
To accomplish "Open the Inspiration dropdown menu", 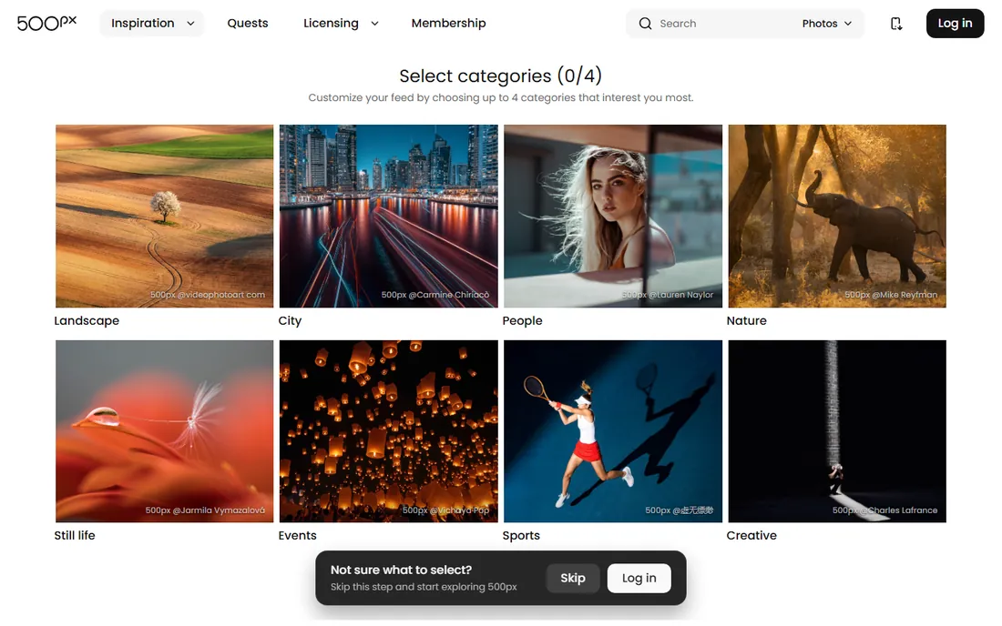I will tap(152, 24).
